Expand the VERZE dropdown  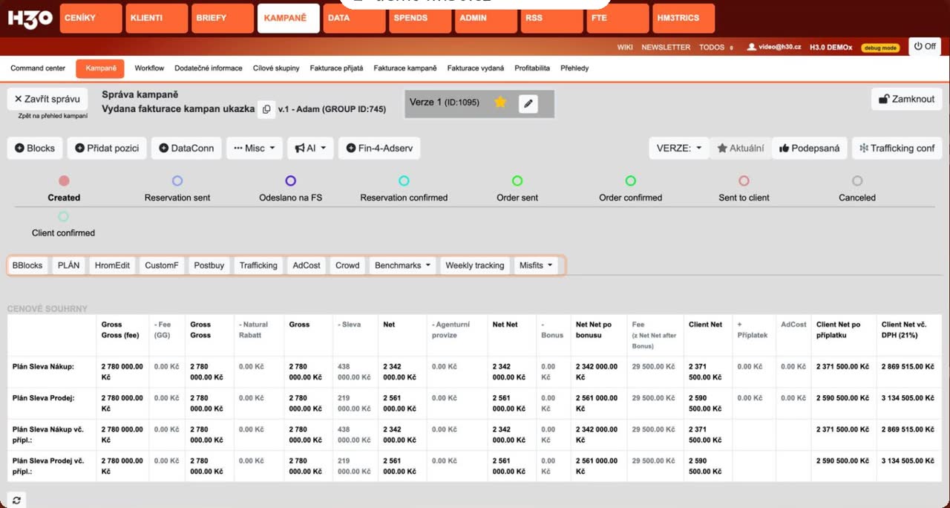[678, 148]
